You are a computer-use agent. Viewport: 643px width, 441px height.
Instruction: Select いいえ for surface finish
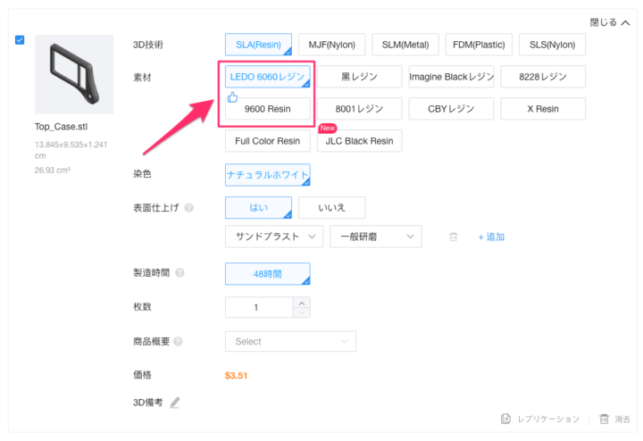pos(331,208)
